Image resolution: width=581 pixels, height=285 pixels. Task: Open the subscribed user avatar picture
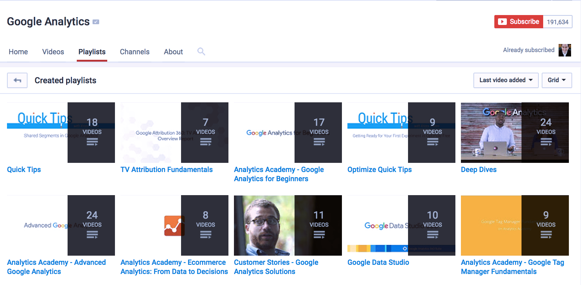[565, 50]
